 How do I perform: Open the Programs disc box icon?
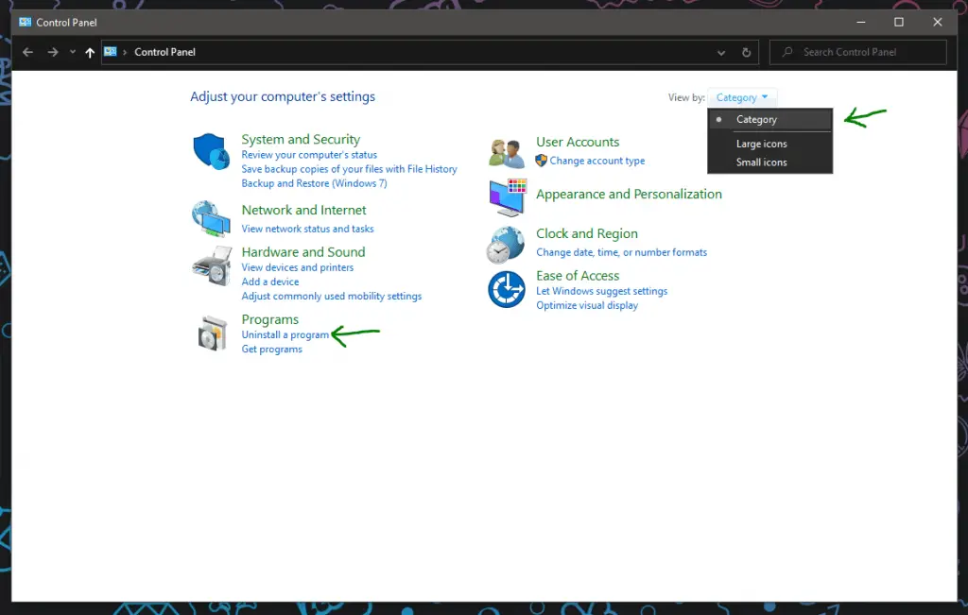click(213, 333)
